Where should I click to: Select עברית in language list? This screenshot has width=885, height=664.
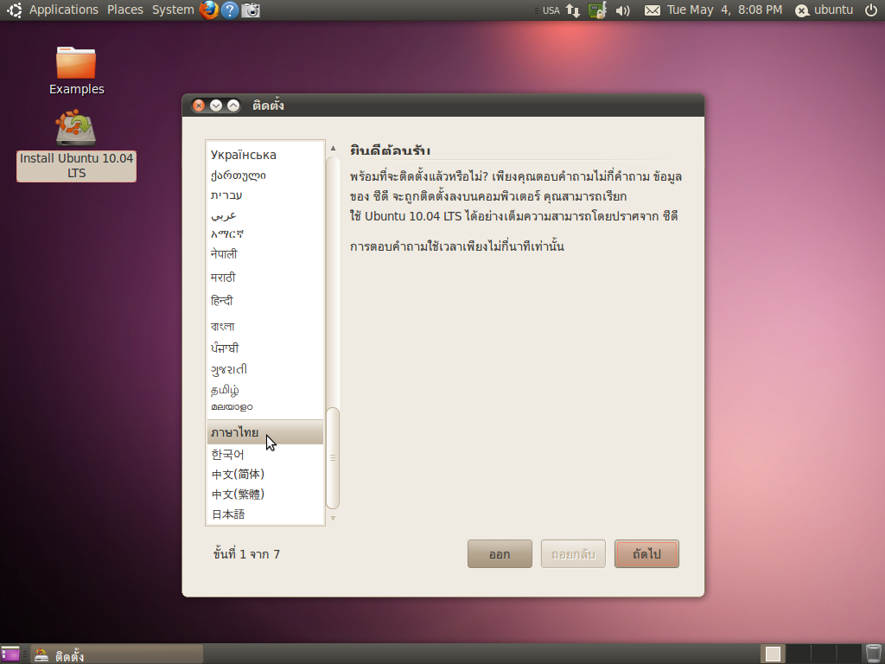tap(265, 195)
